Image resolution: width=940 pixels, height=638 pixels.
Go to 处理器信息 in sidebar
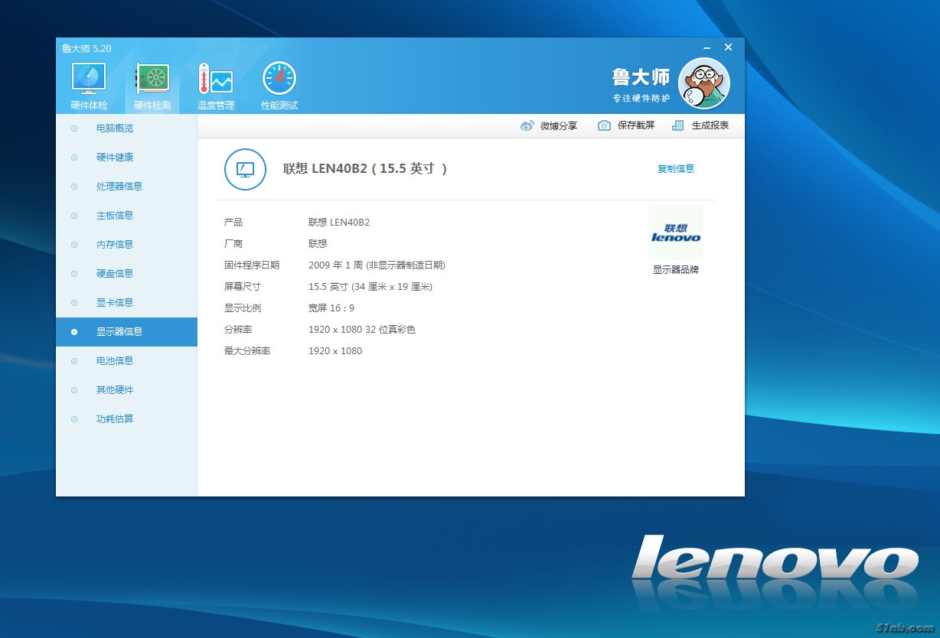pos(119,187)
